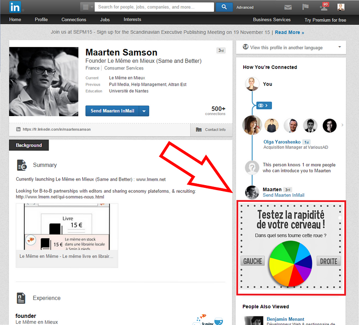This screenshot has height=325, width=359.
Task: Open the Jobs menu
Action: pyautogui.click(x=105, y=20)
